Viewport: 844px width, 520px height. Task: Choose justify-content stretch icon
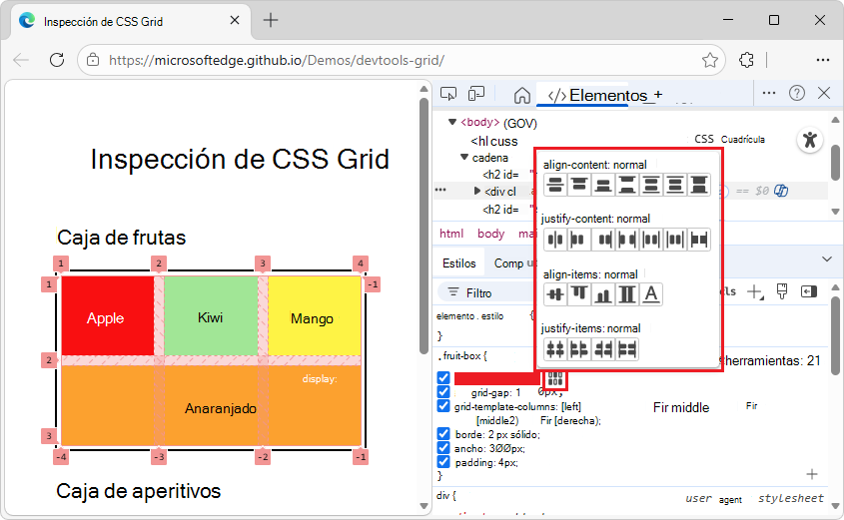pyautogui.click(x=698, y=240)
